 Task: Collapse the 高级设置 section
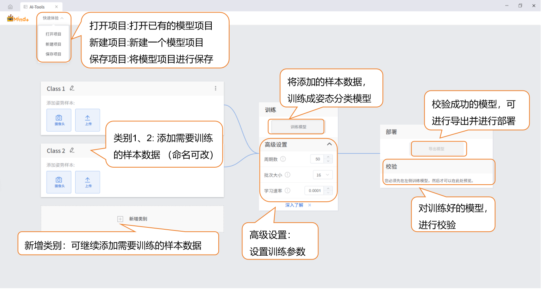(x=329, y=144)
